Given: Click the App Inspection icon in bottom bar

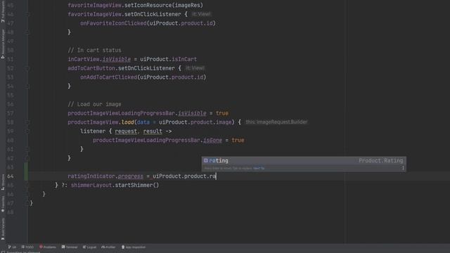Looking at the screenshot, I should click(123, 247).
